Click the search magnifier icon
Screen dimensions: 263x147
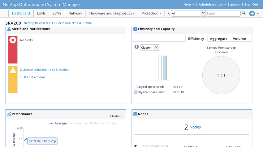(244, 13)
